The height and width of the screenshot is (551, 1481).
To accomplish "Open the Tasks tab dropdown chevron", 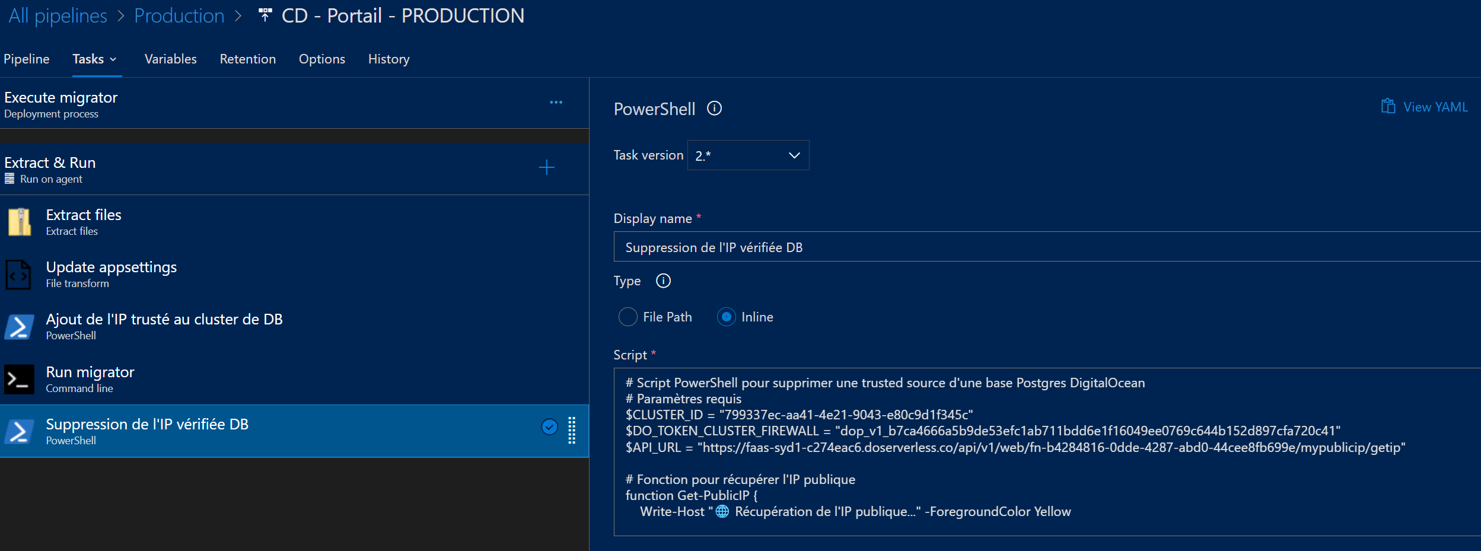I will point(113,59).
